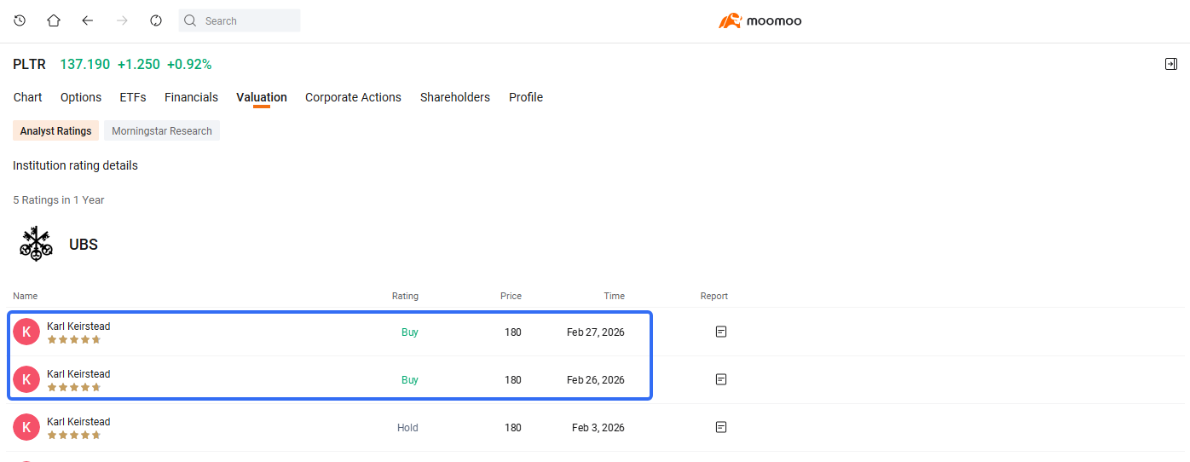The image size is (1190, 462).
Task: Select the Valuation tab
Action: tap(262, 97)
